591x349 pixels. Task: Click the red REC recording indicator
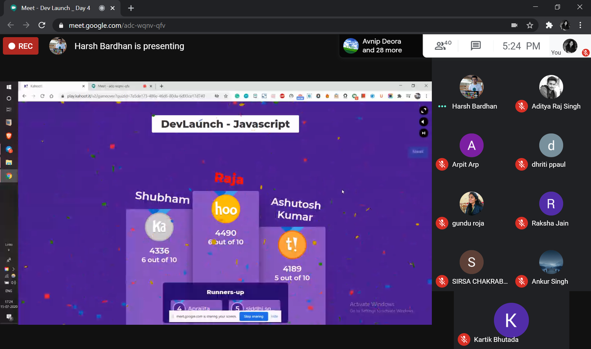[21, 46]
